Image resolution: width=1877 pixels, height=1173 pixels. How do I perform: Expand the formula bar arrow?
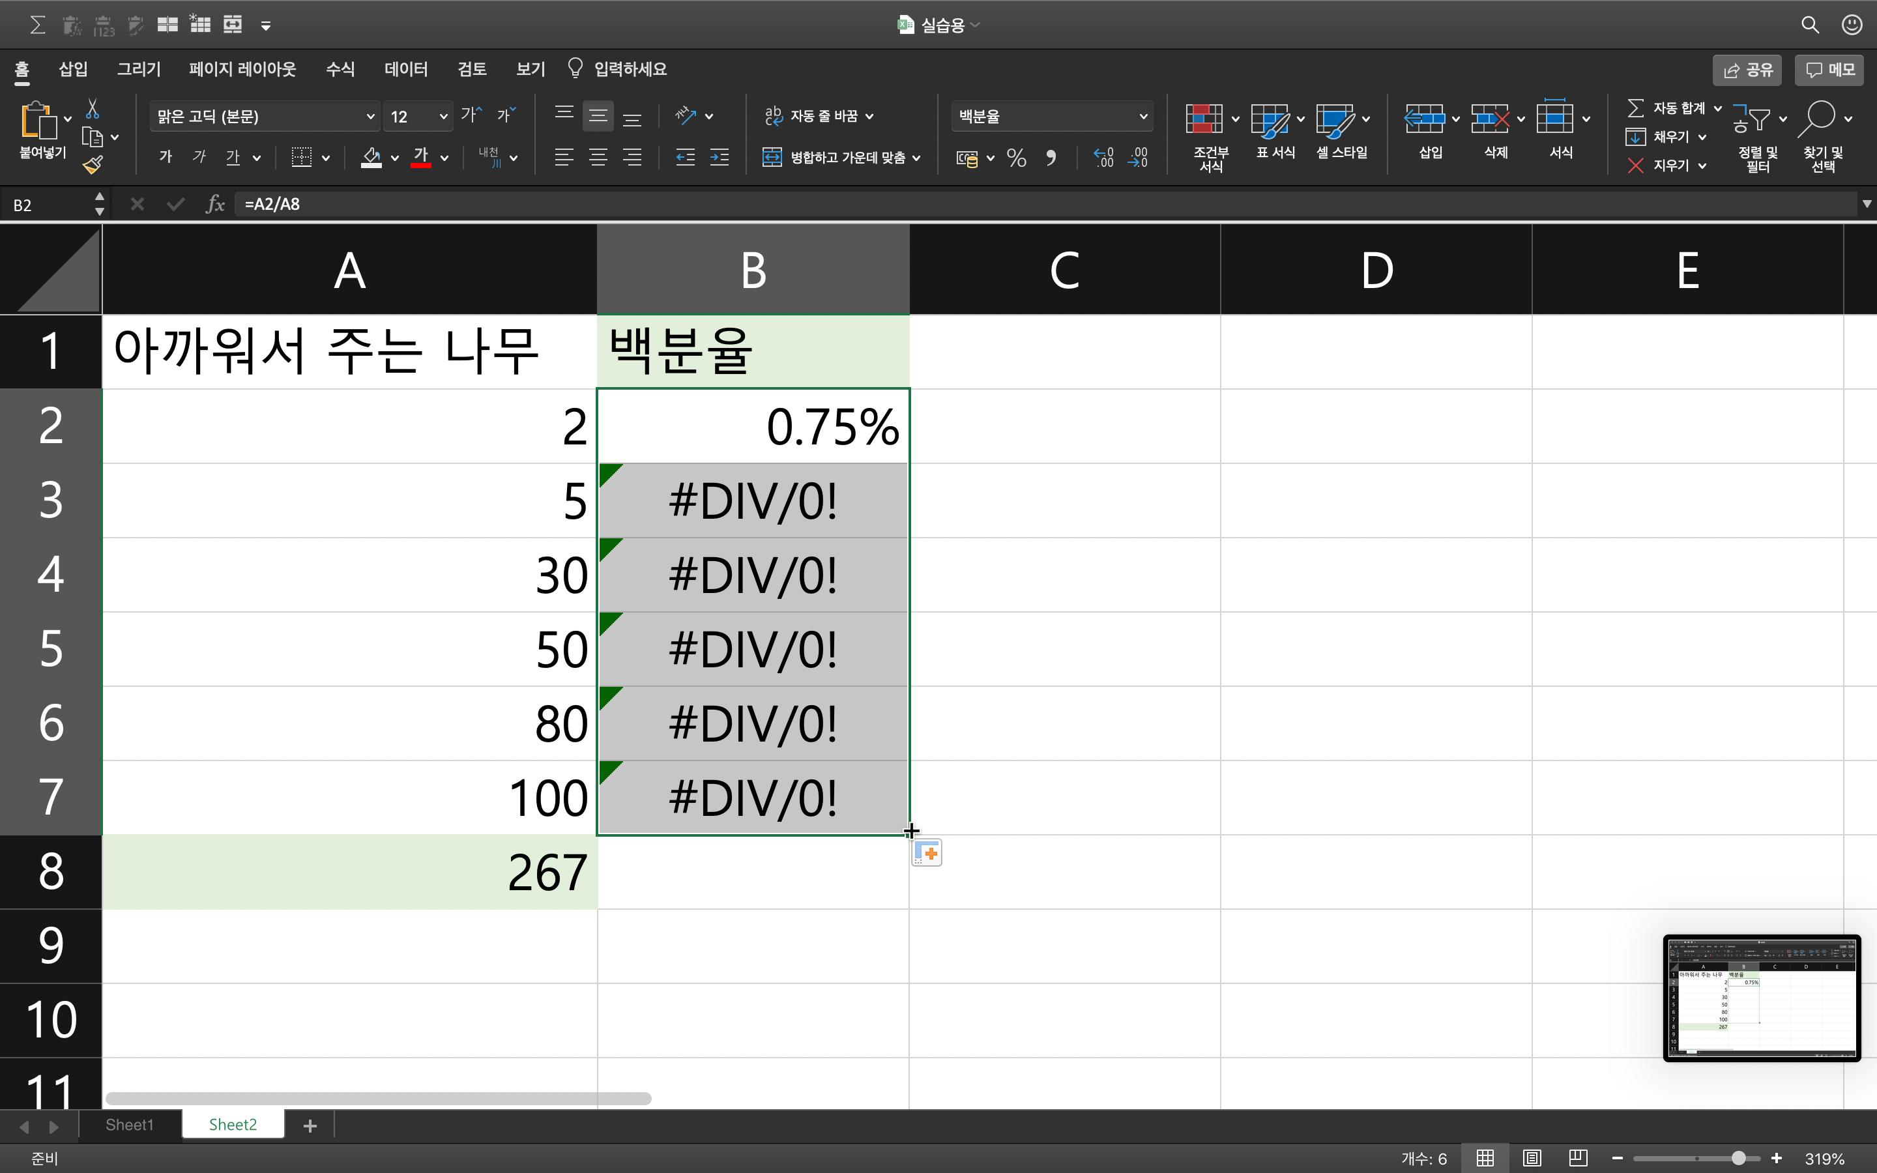click(x=1866, y=204)
